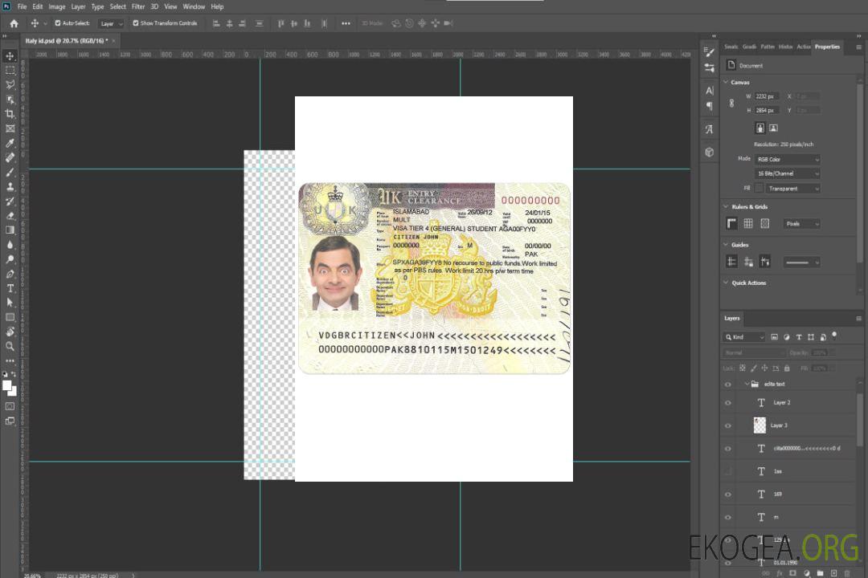Select the Clone Stamp tool
Image resolution: width=868 pixels, height=578 pixels.
pyautogui.click(x=10, y=186)
